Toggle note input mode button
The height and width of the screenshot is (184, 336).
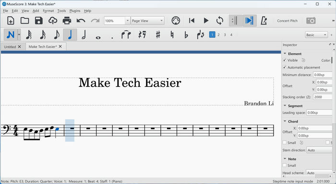pos(10,34)
